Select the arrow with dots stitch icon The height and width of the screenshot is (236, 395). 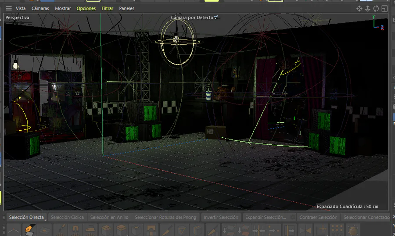point(273,230)
